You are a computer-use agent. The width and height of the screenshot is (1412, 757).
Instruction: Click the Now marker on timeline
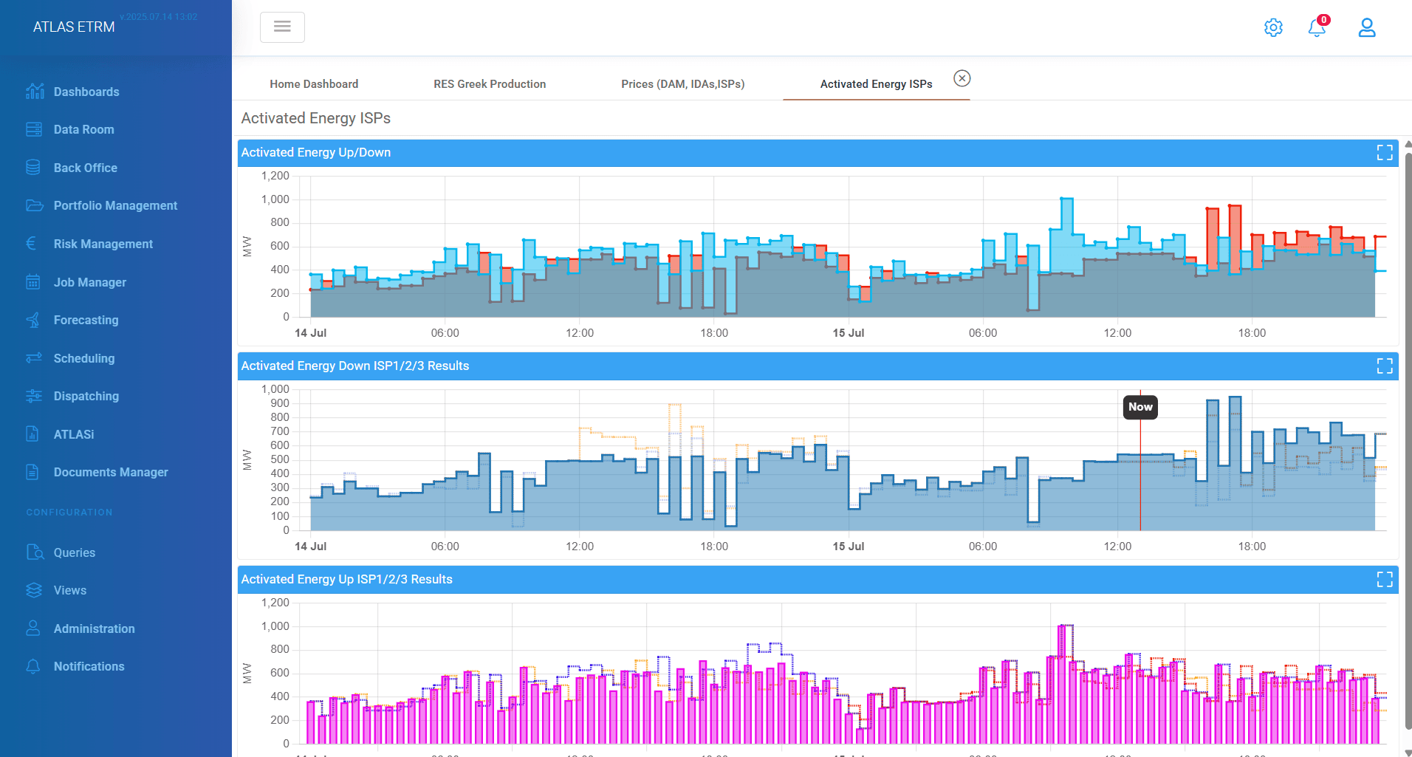[1140, 407]
